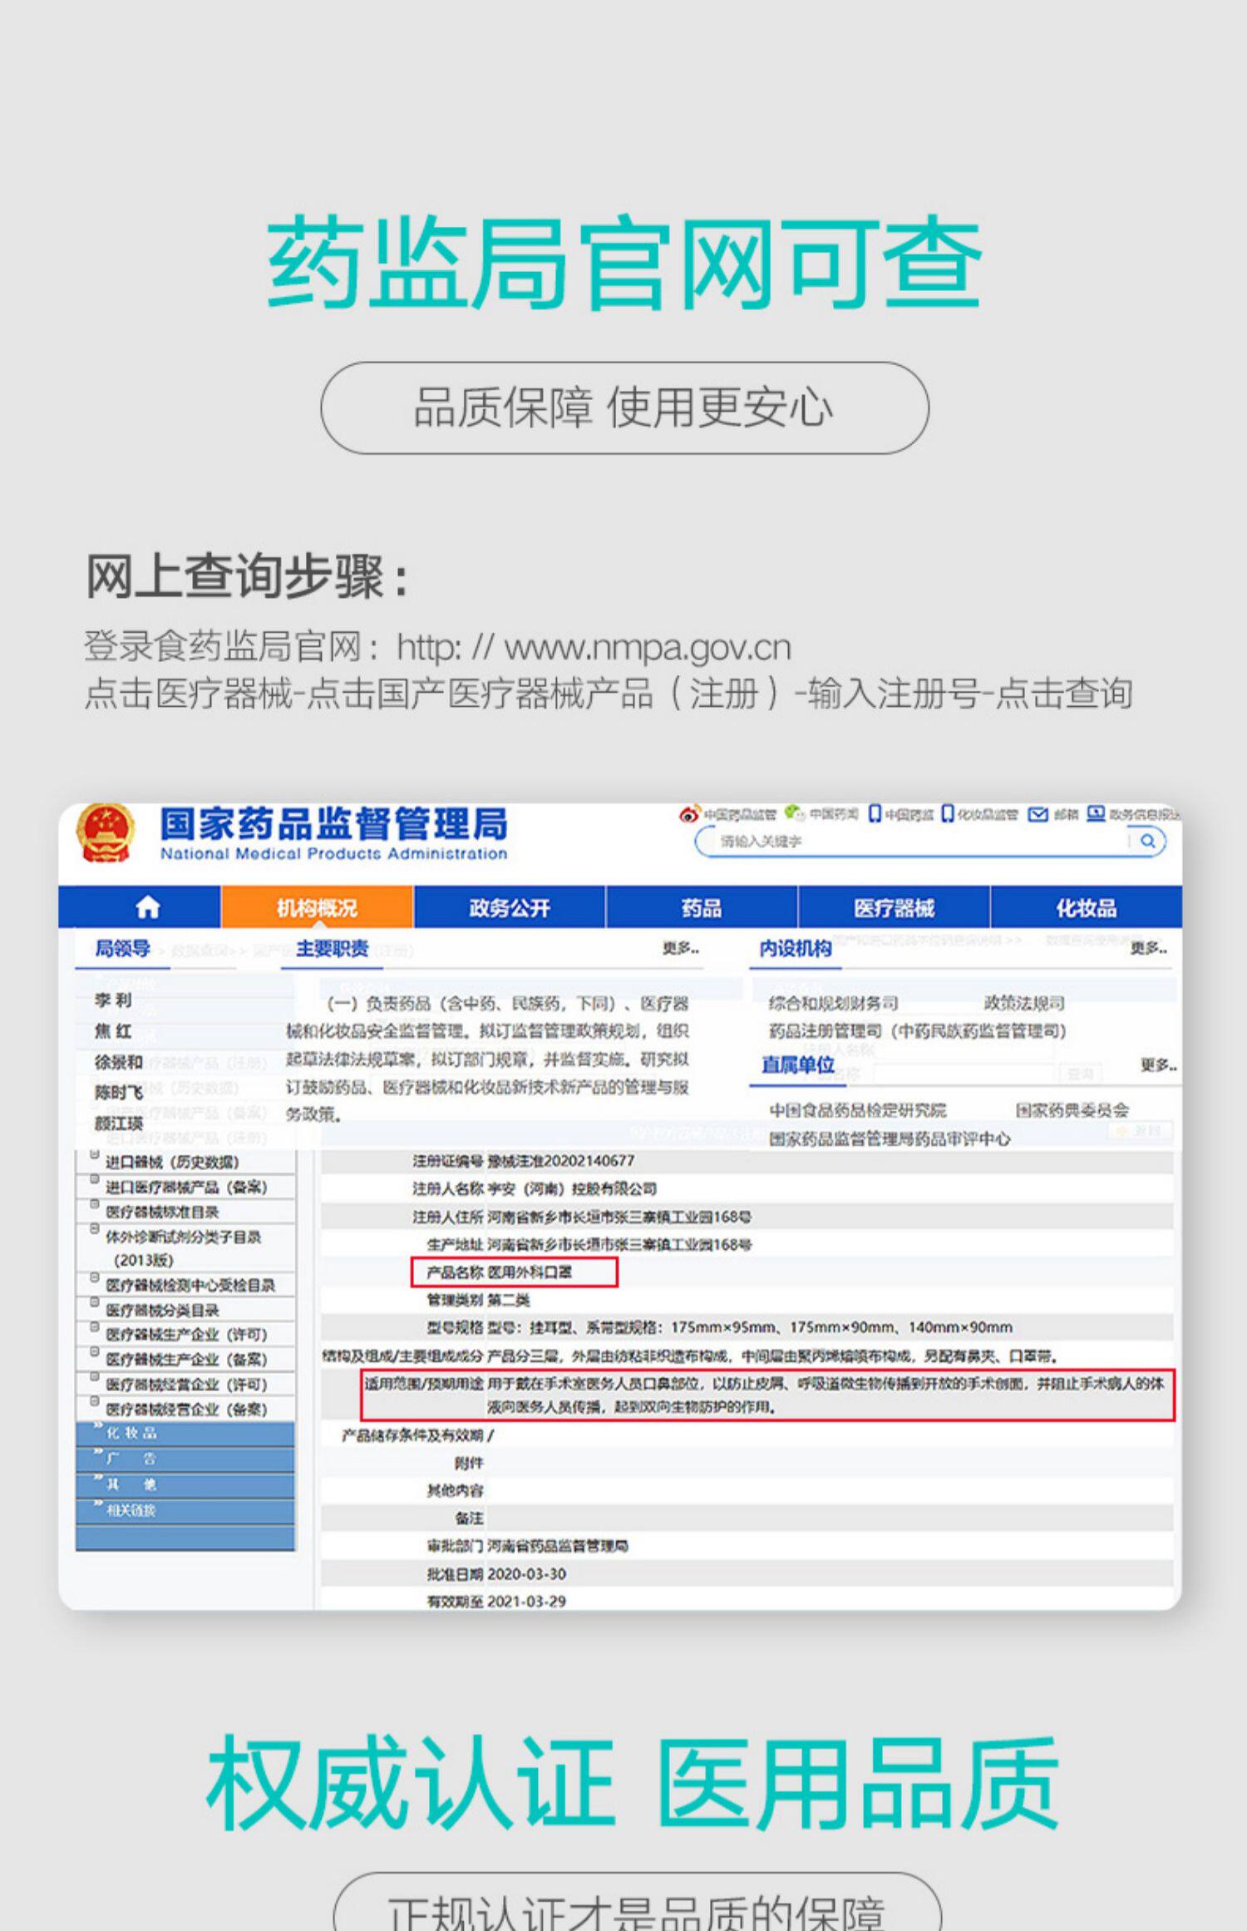1247x1931 pixels.
Task: Click the monitor icon for government info
Action: click(x=1096, y=813)
